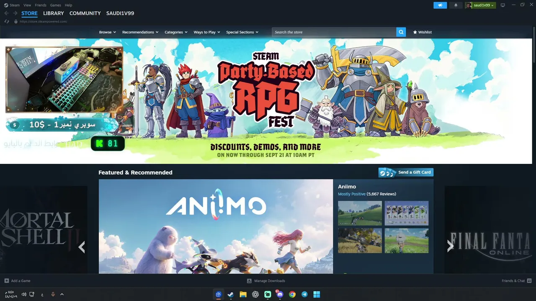Show hidden tray icons chevron
Viewport: 536px width, 301px height.
[62, 294]
